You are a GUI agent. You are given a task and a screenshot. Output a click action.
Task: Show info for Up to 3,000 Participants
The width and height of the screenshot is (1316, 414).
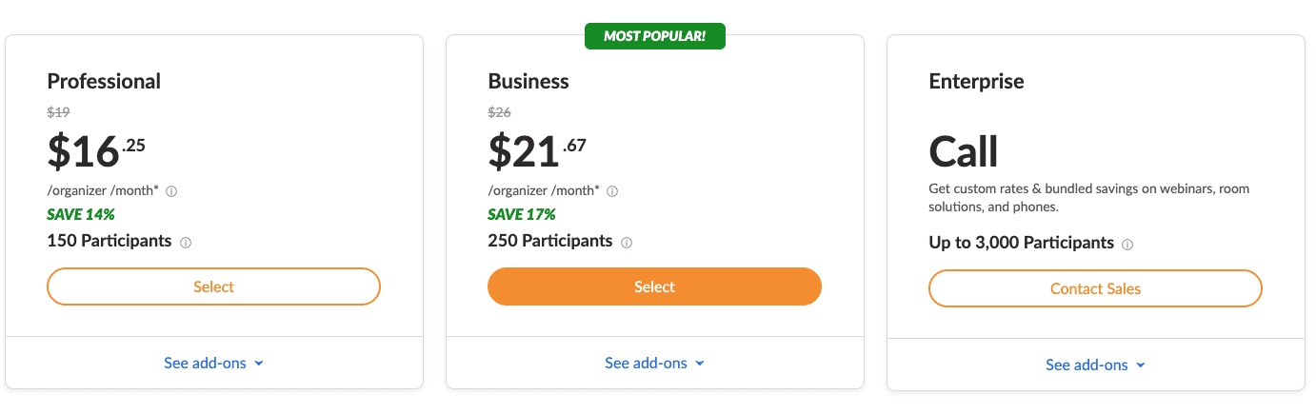[x=1127, y=245]
